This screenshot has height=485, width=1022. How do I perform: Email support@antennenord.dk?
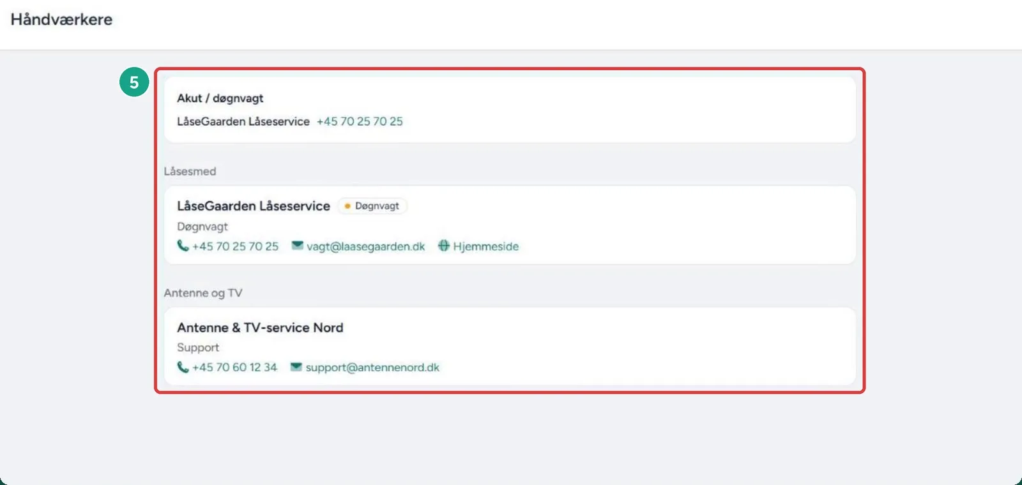tap(372, 368)
